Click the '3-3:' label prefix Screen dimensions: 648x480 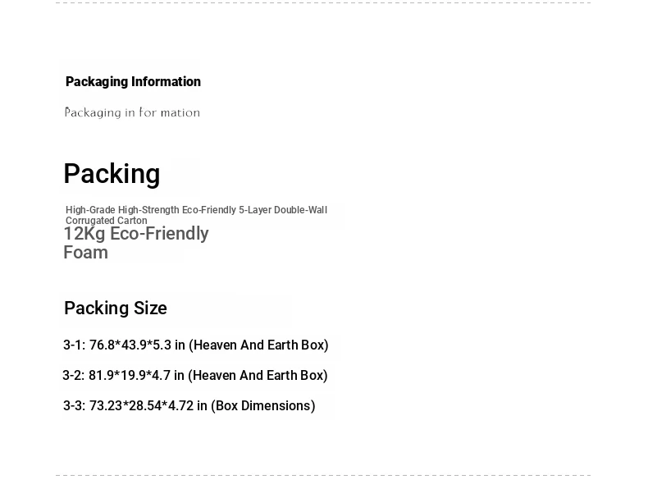coord(75,405)
